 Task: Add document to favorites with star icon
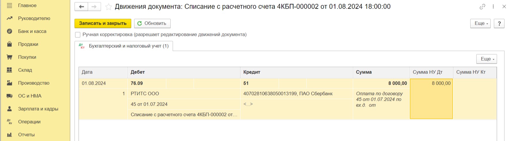[109, 7]
